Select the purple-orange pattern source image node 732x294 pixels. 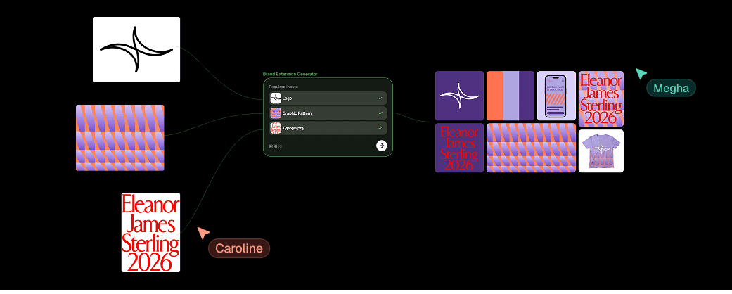[x=120, y=138]
